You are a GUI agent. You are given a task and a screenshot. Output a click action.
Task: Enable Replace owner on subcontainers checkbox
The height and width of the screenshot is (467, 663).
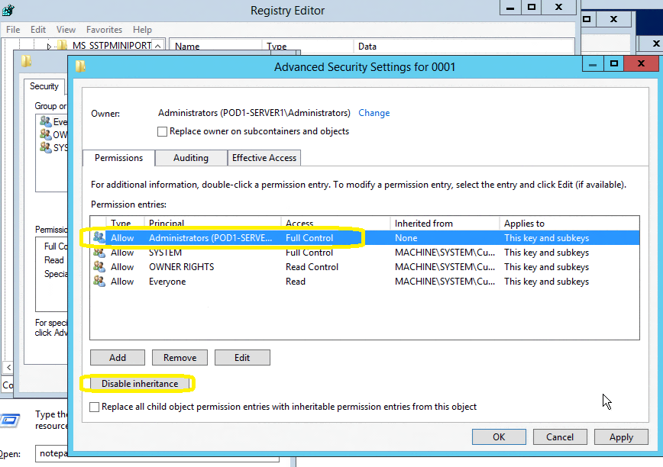click(162, 131)
